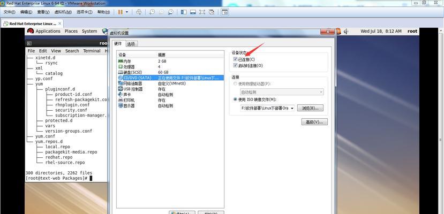444x214 pixels.
Task: Open the terminal File menu
Action: tap(31, 51)
